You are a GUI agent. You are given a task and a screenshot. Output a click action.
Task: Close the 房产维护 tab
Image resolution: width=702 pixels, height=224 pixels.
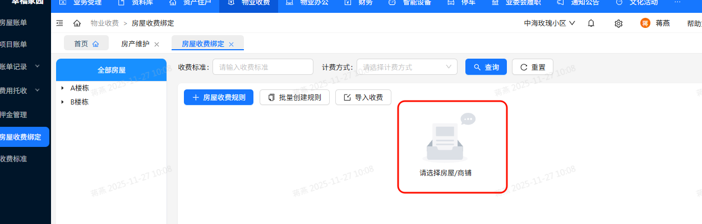[x=156, y=44]
